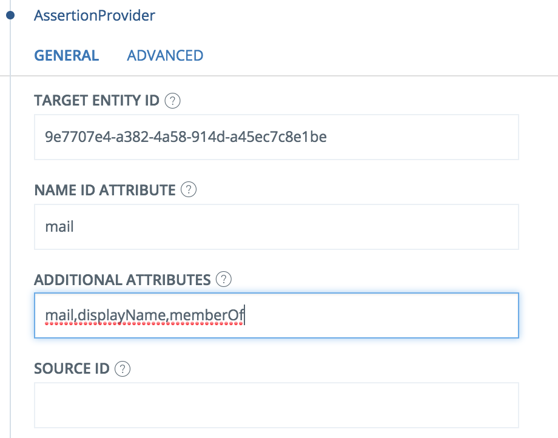558x438 pixels.
Task: Click the Additional Attributes question mark icon
Action: click(224, 279)
